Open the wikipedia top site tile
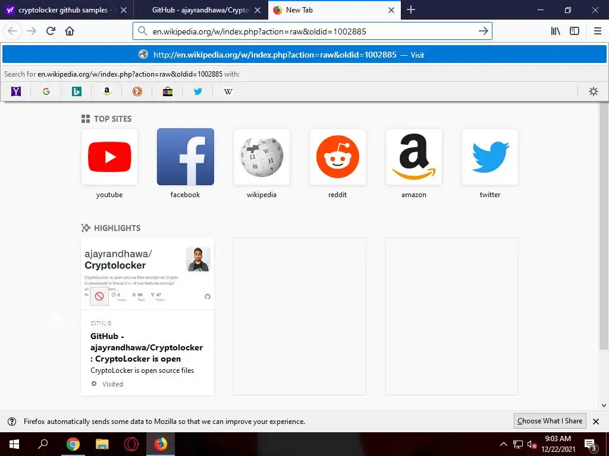This screenshot has height=456, width=609. click(262, 157)
